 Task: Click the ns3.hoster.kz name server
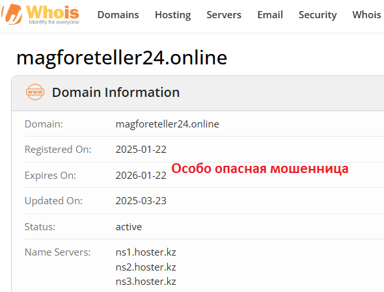pyautogui.click(x=146, y=282)
